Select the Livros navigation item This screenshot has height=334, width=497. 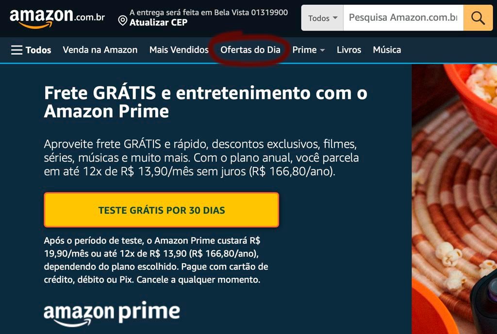point(349,49)
